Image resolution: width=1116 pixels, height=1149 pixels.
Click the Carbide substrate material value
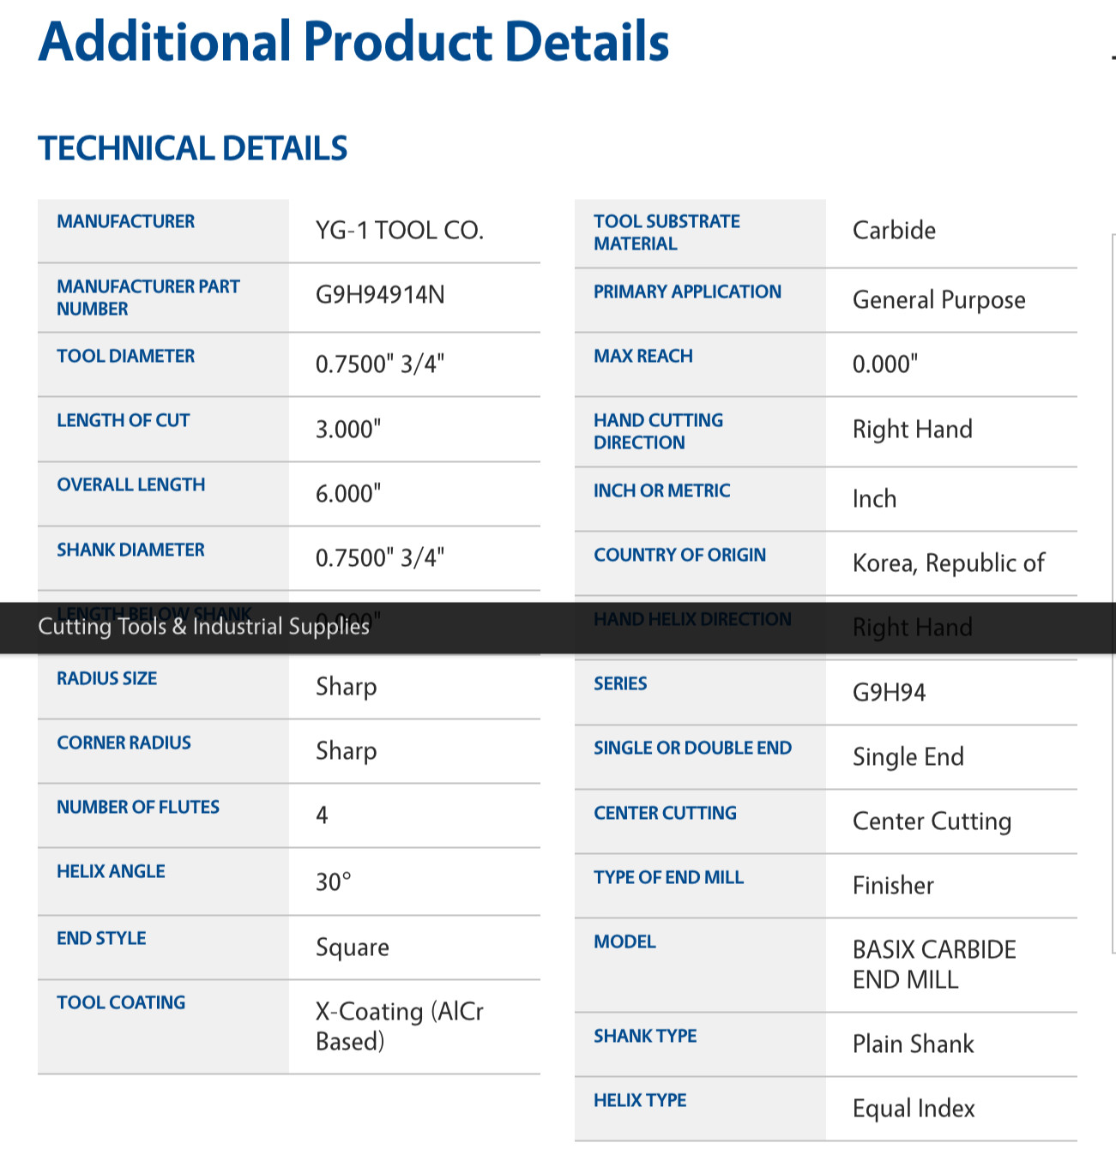click(894, 231)
